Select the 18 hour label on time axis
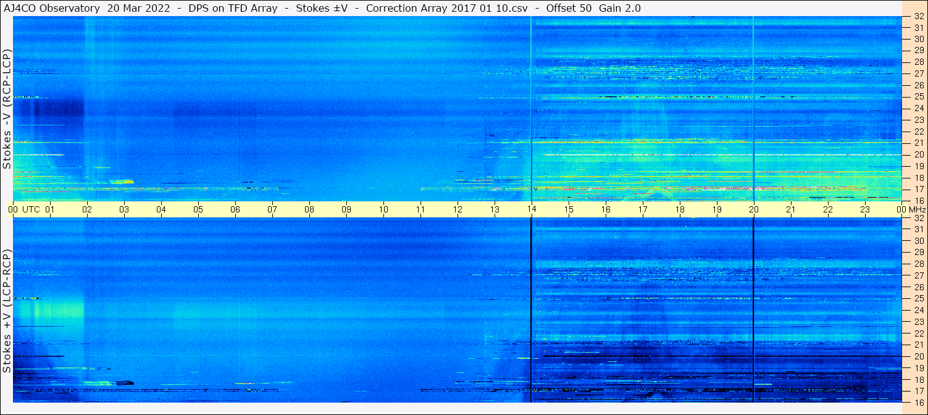The width and height of the screenshot is (928, 415). tap(680, 209)
